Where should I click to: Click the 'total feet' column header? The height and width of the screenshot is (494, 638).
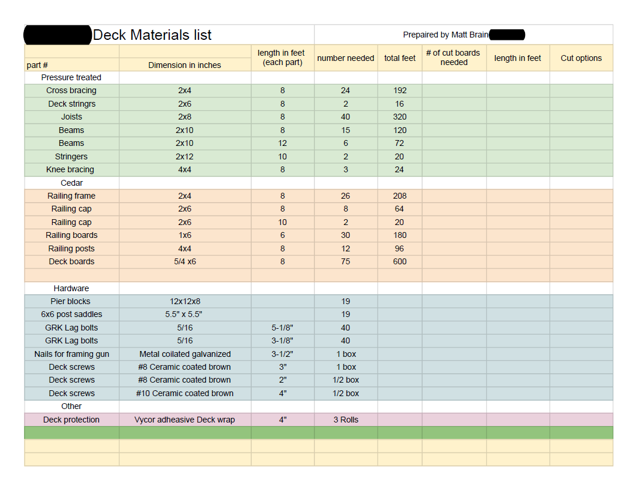click(x=400, y=58)
